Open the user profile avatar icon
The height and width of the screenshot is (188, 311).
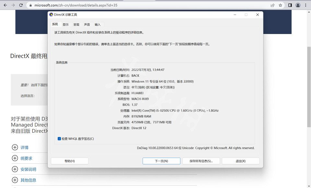click(298, 5)
